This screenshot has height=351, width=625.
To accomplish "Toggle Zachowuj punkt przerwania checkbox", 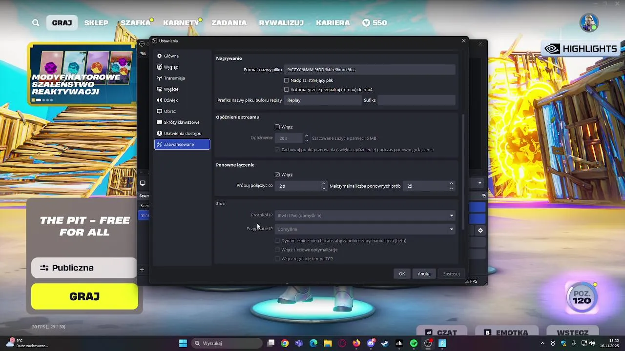I will pos(277,150).
